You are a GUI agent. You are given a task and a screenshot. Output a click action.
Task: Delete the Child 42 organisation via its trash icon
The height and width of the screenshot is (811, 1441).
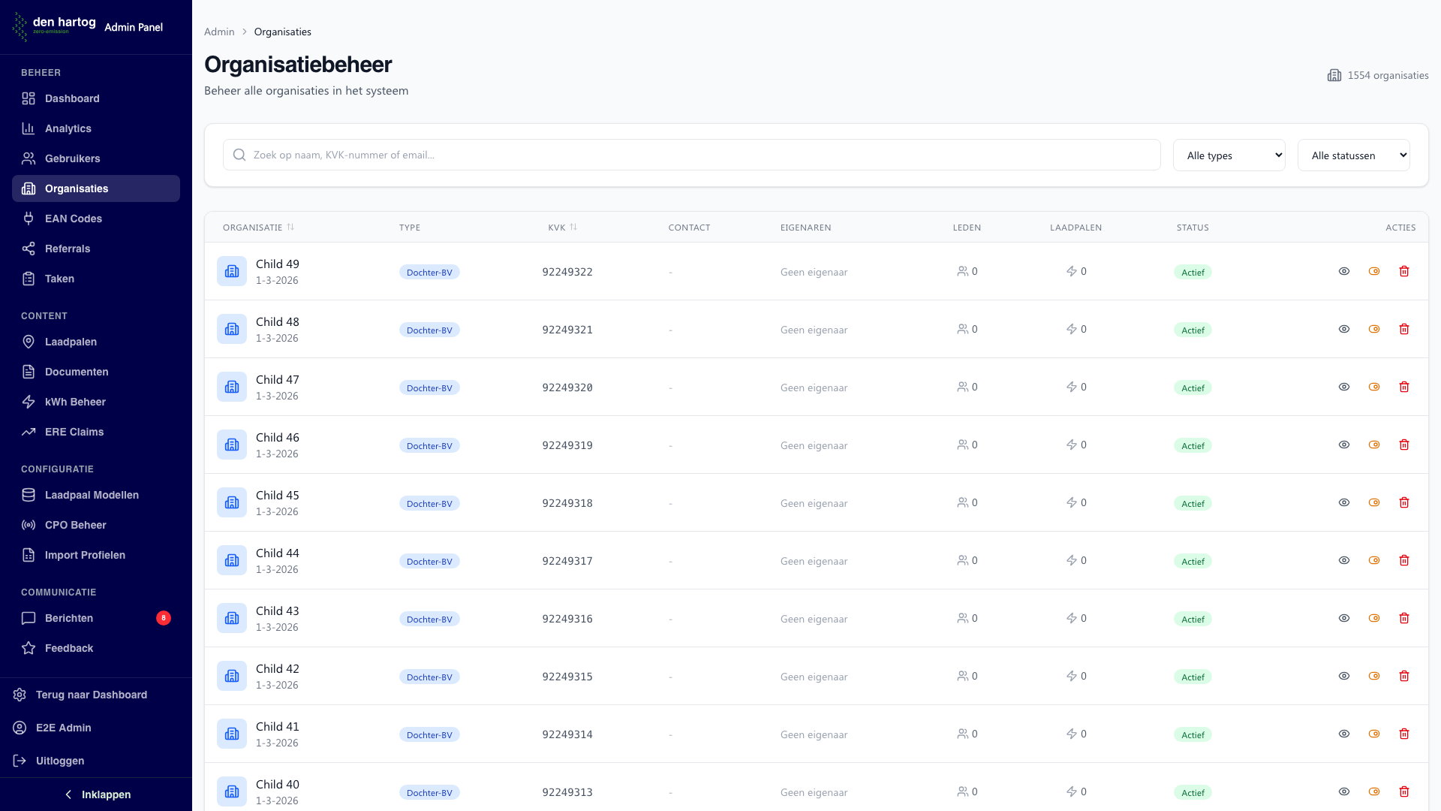(x=1403, y=676)
